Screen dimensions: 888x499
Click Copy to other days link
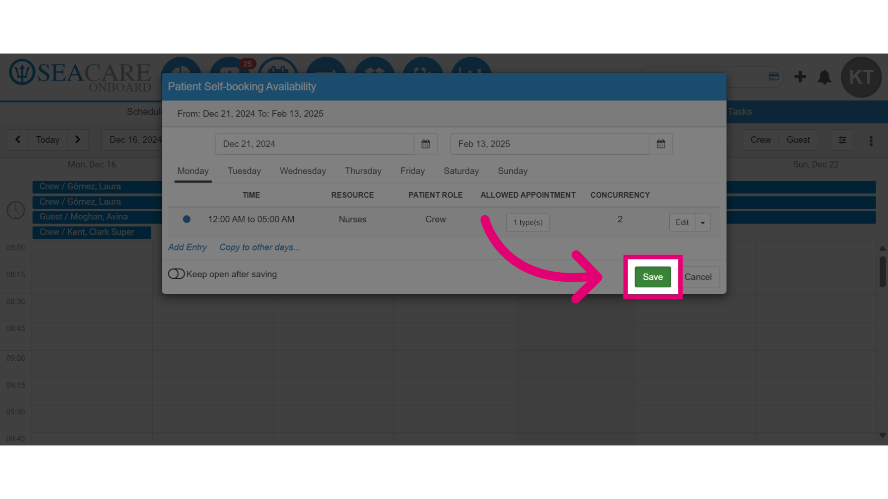(259, 247)
